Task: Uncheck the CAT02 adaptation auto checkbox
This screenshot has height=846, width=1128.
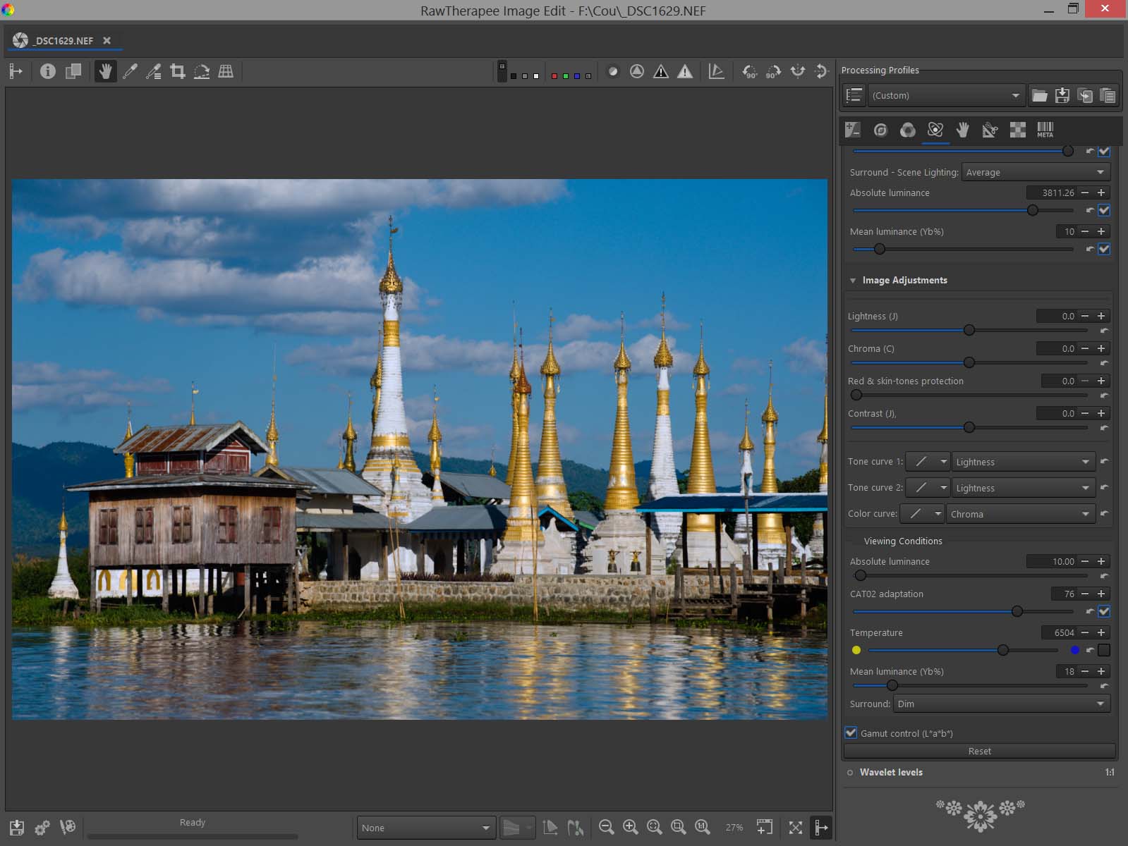Action: (1104, 611)
